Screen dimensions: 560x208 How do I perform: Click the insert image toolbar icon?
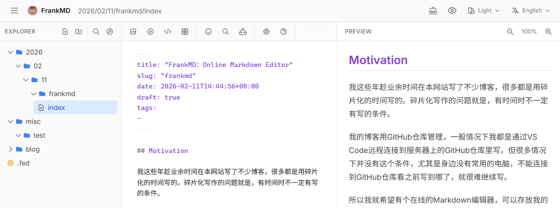coord(133,32)
